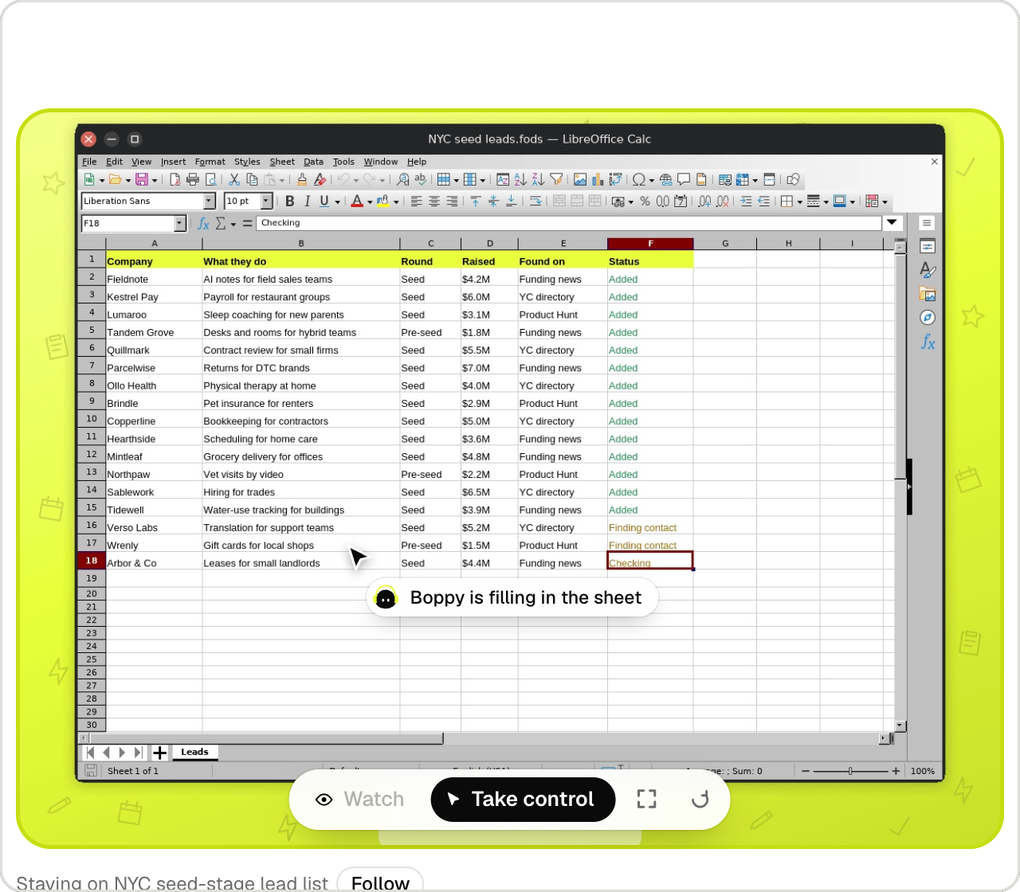Click the AutoFilter funnel icon

coord(556,180)
